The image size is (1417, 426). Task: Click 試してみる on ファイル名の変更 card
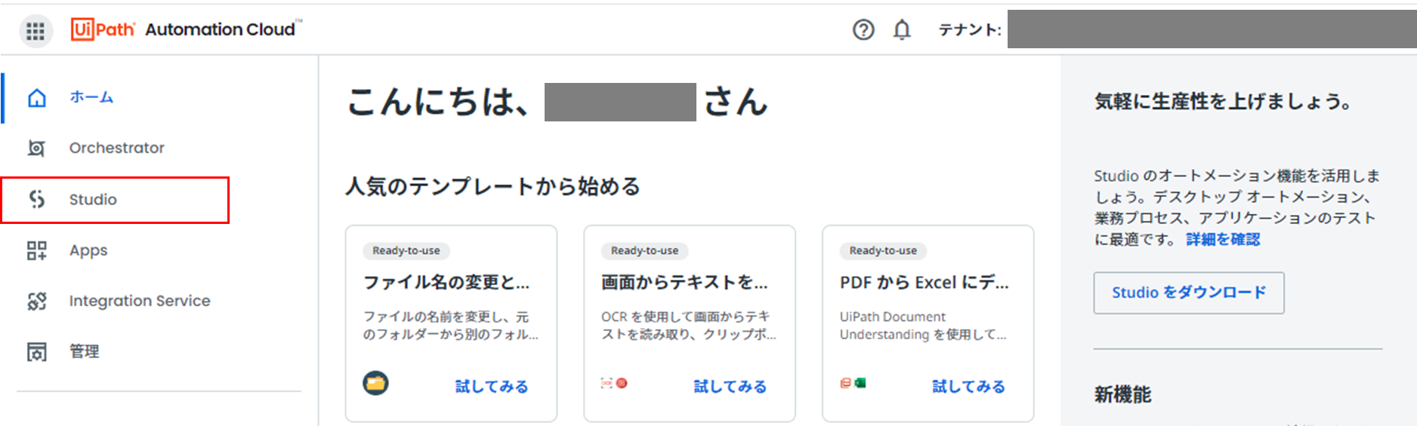point(492,387)
